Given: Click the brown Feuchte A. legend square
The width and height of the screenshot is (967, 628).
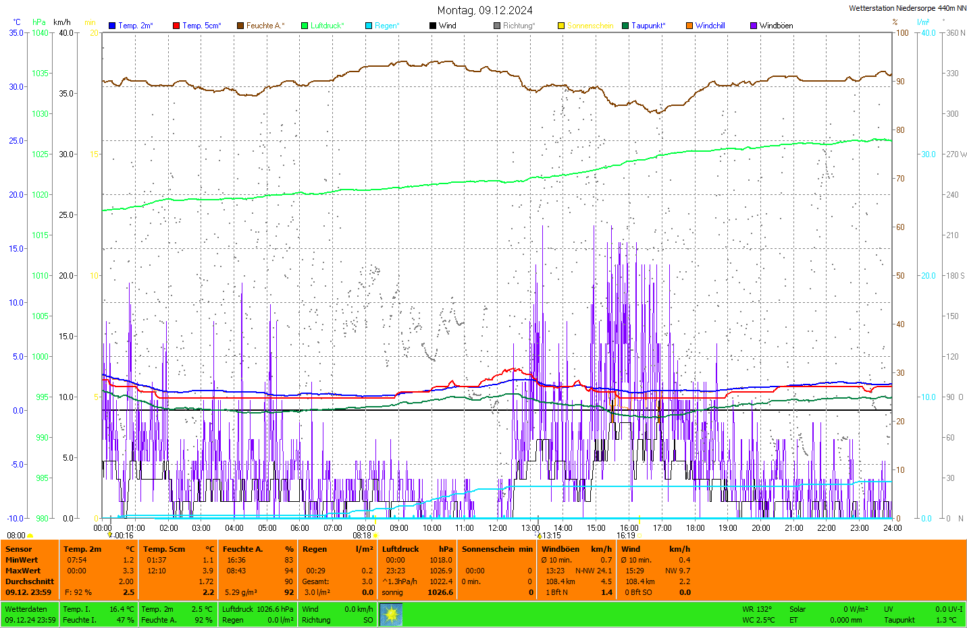Looking at the screenshot, I should click(x=240, y=26).
